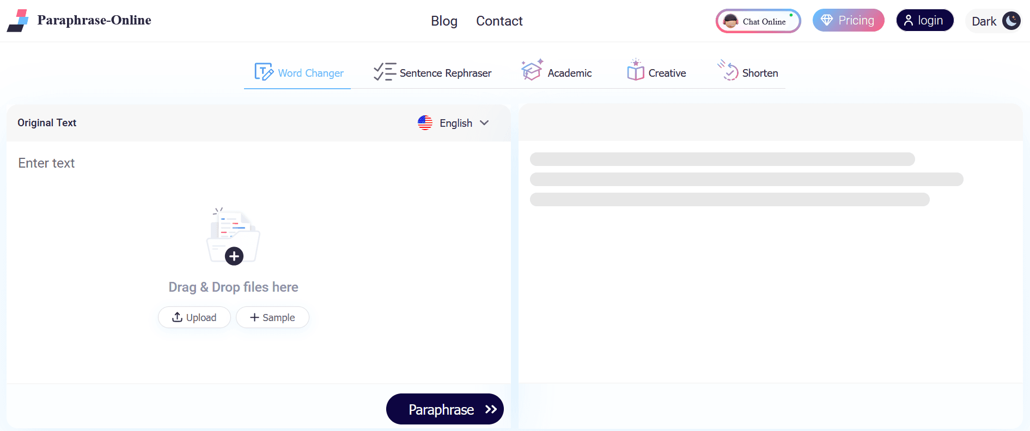The height and width of the screenshot is (431, 1030).
Task: Click the US flag language icon
Action: (425, 123)
